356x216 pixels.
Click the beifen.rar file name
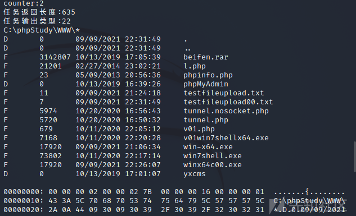[x=205, y=57]
